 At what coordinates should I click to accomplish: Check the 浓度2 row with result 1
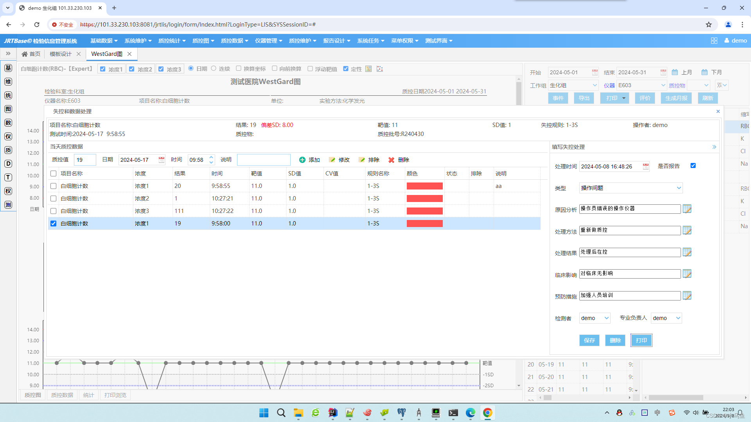pyautogui.click(x=54, y=198)
